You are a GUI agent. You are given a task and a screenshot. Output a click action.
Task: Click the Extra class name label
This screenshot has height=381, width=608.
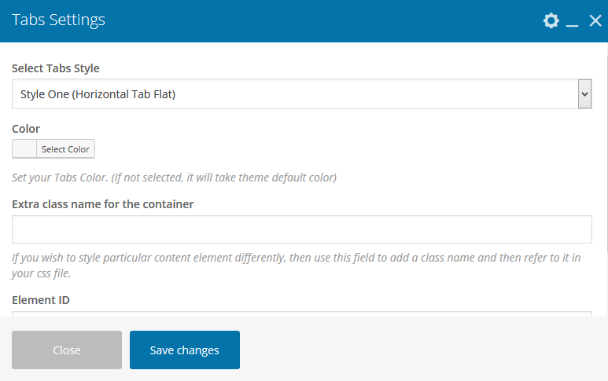pyautogui.click(x=103, y=204)
